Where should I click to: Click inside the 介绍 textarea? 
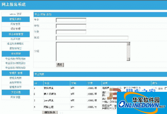click(91, 52)
